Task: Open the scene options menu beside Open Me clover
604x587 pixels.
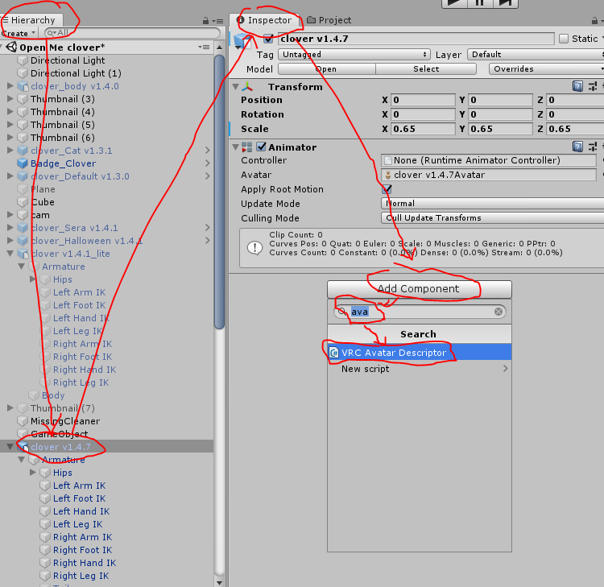Action: pos(205,47)
